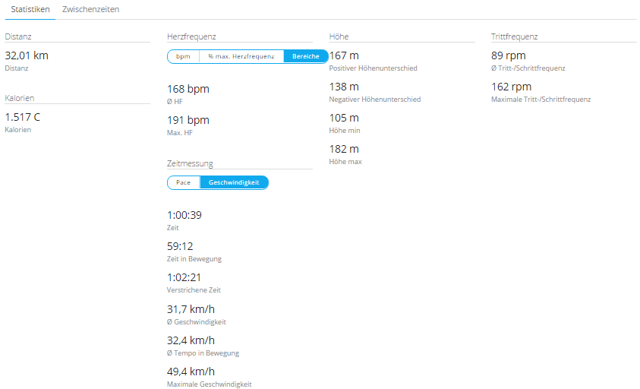Click the 138 m negative elevation value

(344, 87)
